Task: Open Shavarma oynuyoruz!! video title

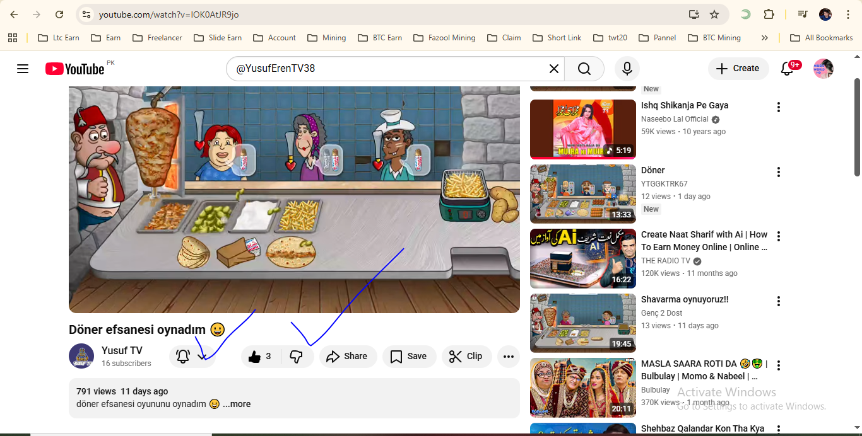Action: pos(685,299)
